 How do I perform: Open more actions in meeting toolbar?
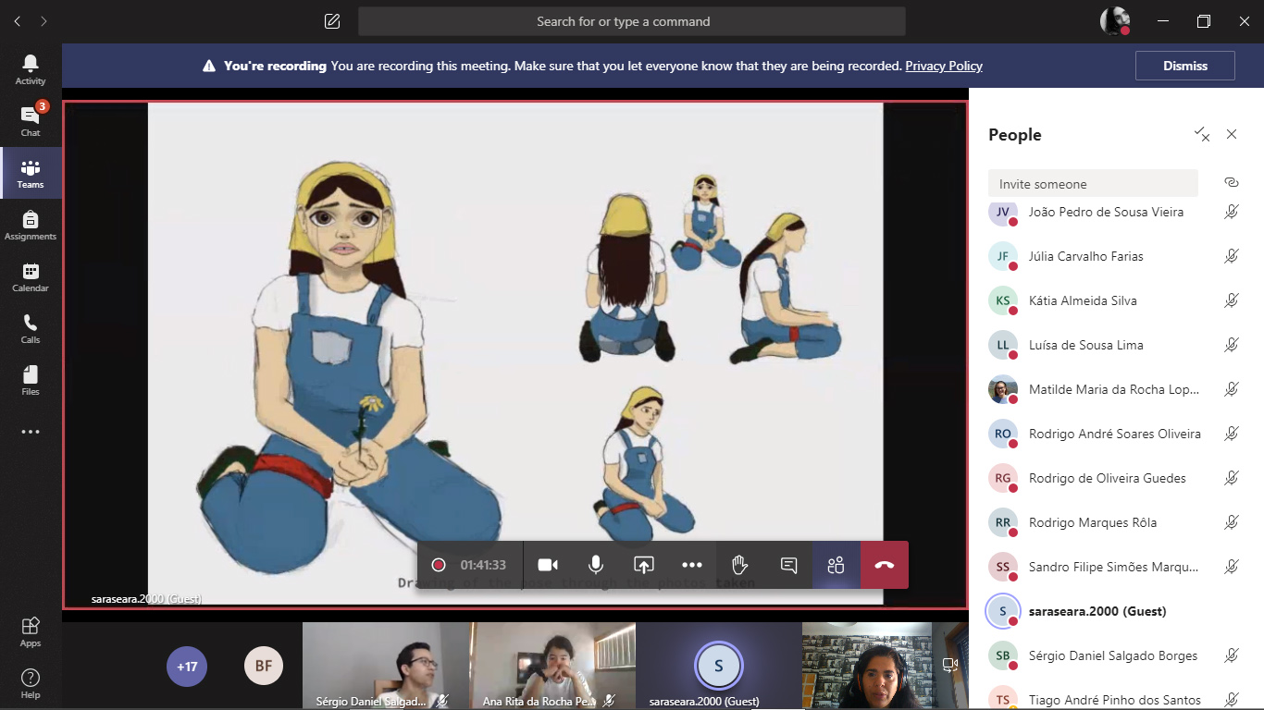click(692, 565)
